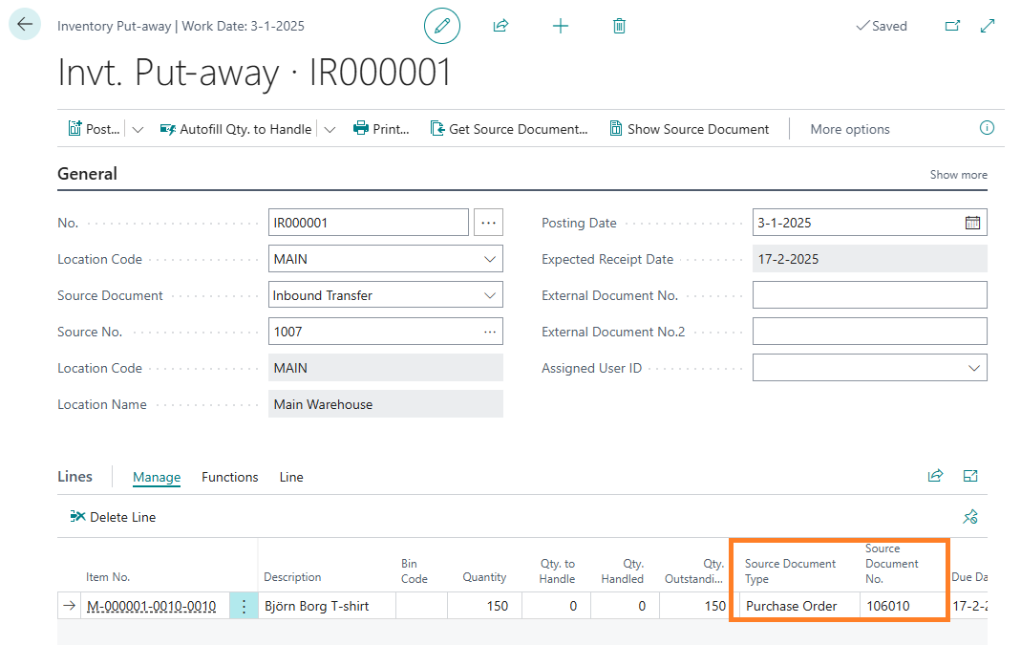1021x645 pixels.
Task: Click the expand to full screen icon
Action: click(988, 26)
